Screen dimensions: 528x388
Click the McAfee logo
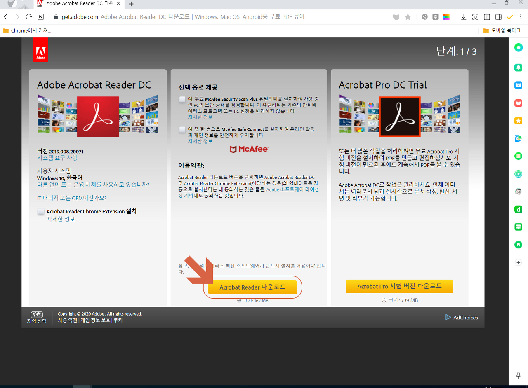[249, 149]
